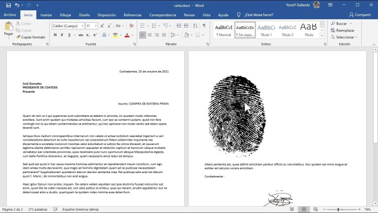Apply the yellow text highlight color
This screenshot has width=378, height=213.
(x=116, y=35)
